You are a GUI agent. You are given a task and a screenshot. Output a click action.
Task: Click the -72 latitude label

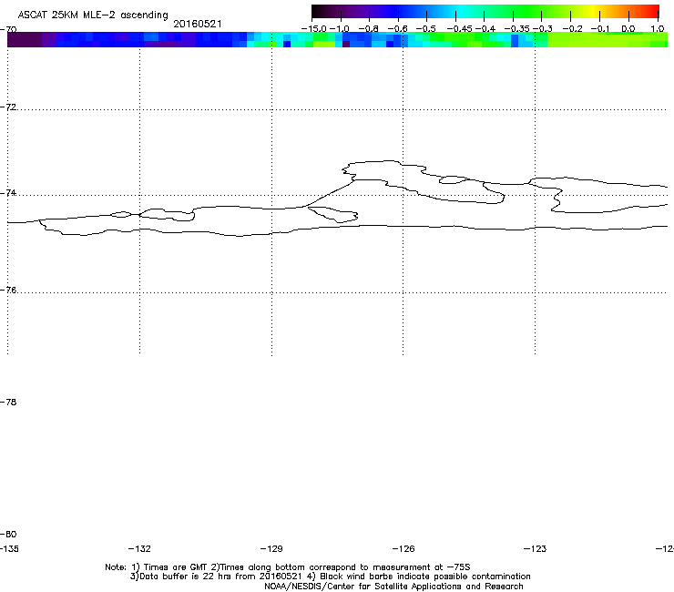coord(8,107)
